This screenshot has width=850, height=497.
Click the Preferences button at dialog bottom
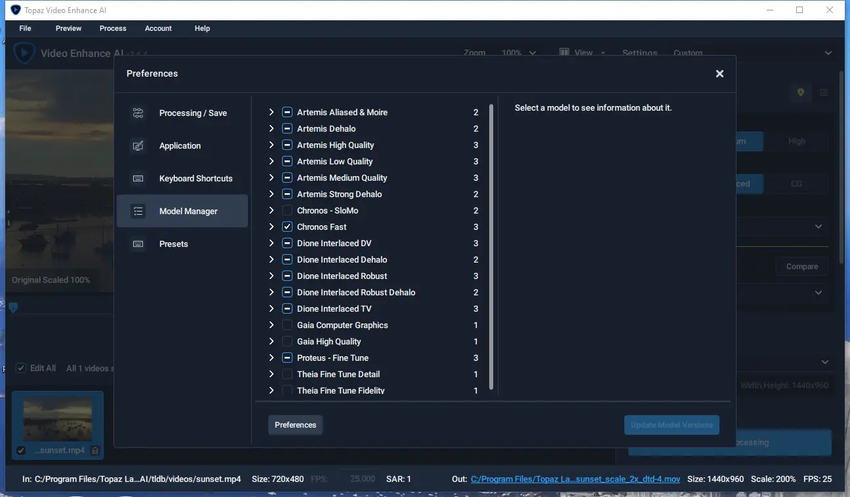tap(295, 425)
